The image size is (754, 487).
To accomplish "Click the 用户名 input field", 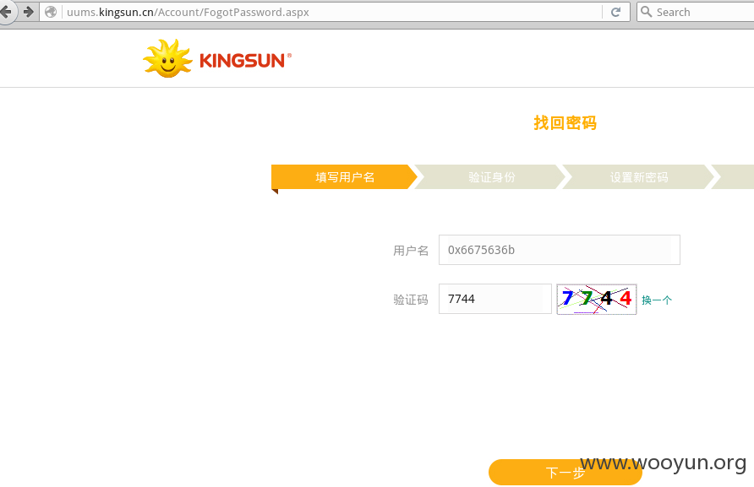I will 560,250.
